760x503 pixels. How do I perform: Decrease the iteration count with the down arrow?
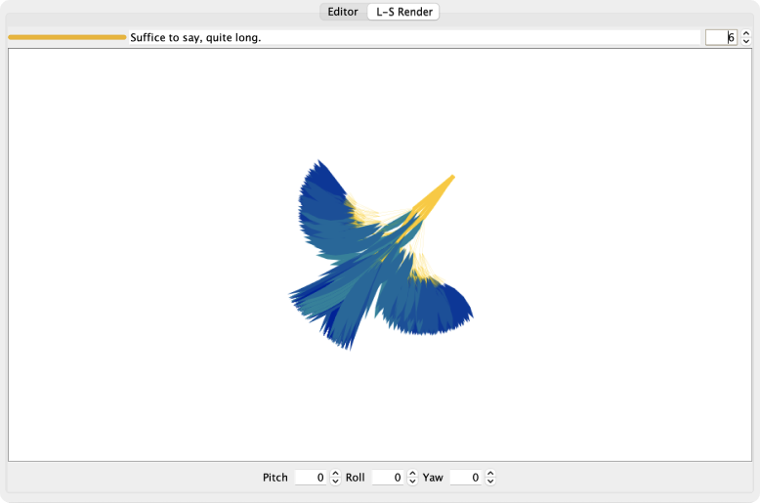pyautogui.click(x=746, y=41)
